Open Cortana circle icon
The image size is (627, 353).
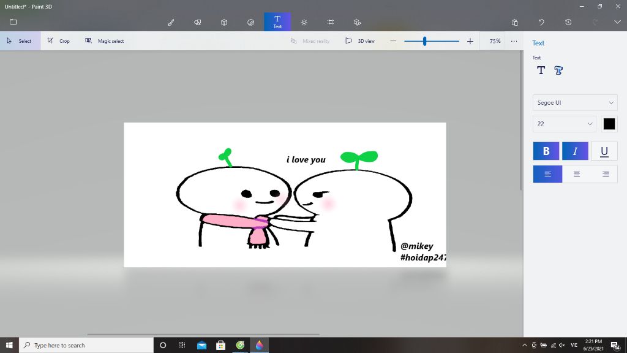click(x=163, y=345)
